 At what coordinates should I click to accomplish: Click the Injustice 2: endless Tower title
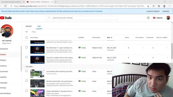(60, 58)
